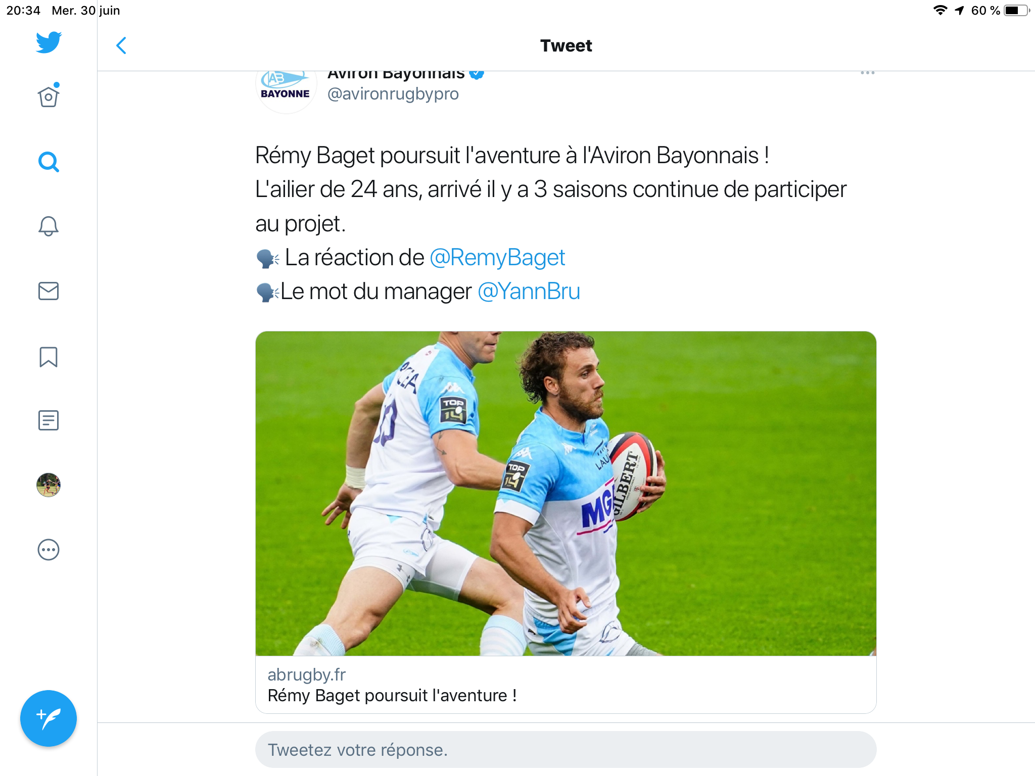1035x776 pixels.
Task: Open the Home timeline icon
Action: pyautogui.click(x=49, y=96)
